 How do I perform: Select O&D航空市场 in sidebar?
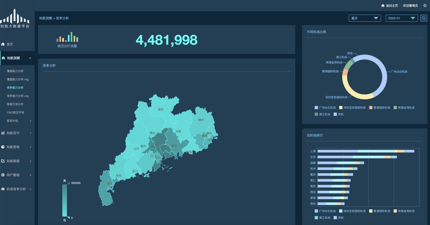pos(16,112)
